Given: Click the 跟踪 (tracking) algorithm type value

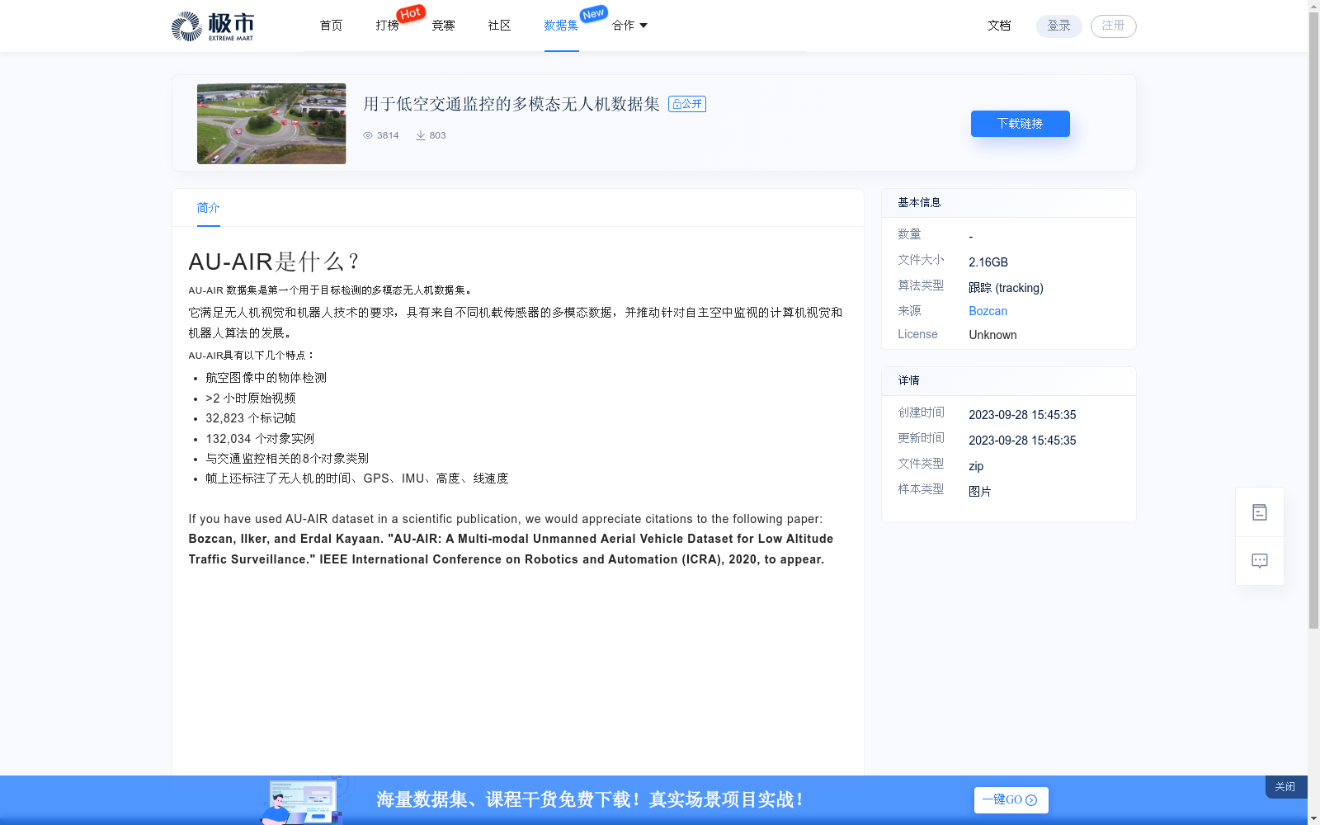Looking at the screenshot, I should click(x=1006, y=288).
